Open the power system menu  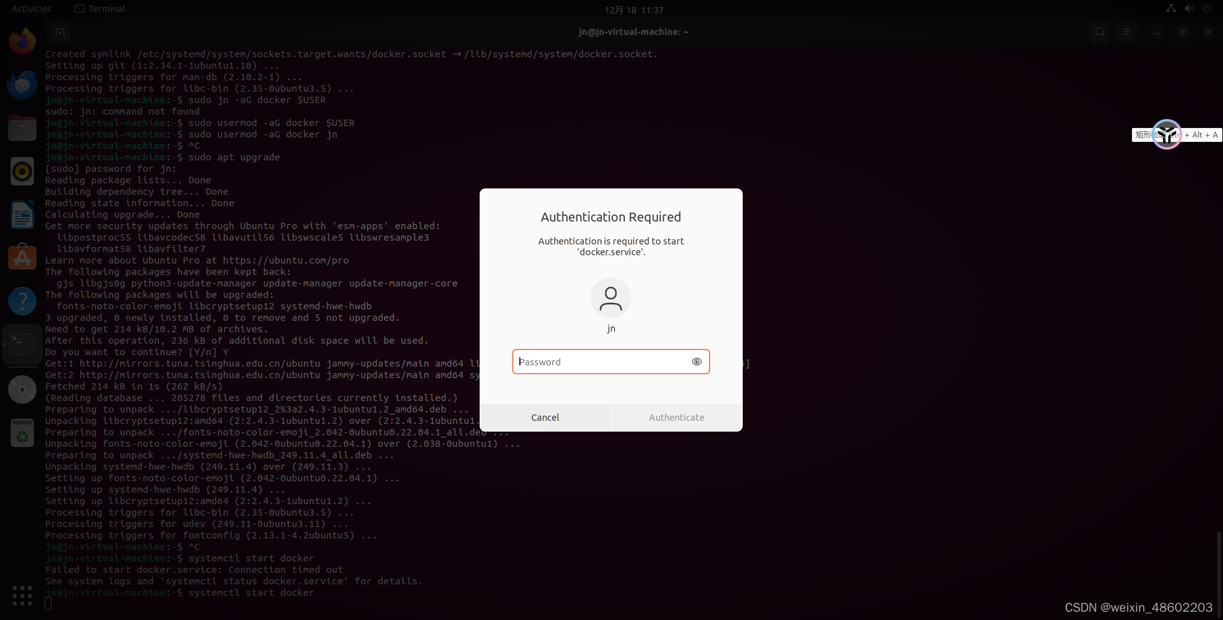1207,8
